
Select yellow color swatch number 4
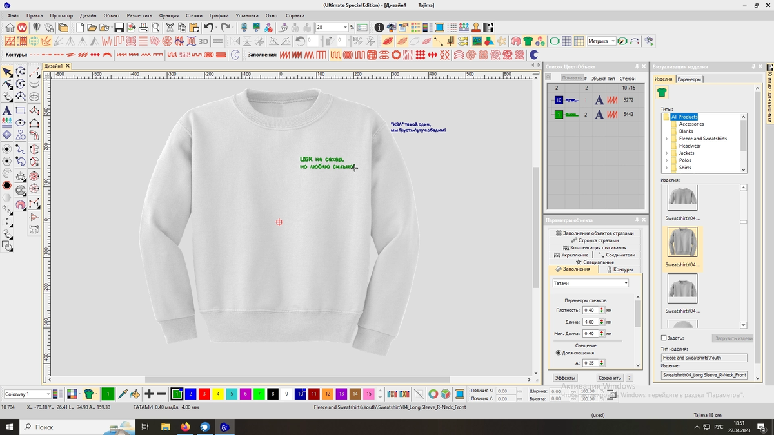pos(217,394)
